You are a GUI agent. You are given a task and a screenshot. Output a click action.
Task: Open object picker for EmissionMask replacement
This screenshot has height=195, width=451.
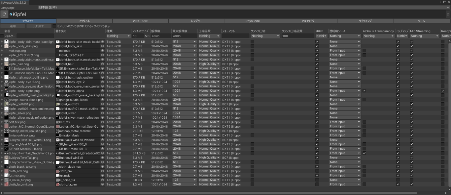pos(102,135)
